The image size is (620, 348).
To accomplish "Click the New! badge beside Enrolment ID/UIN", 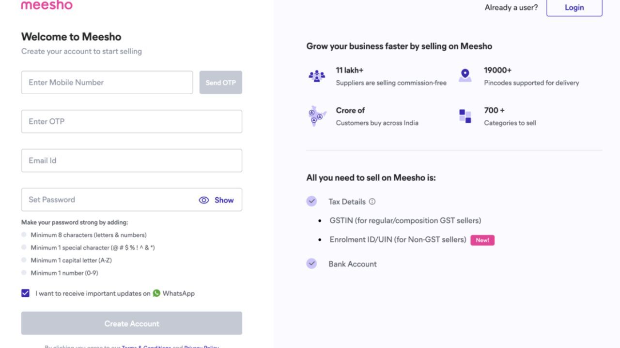I will [482, 240].
